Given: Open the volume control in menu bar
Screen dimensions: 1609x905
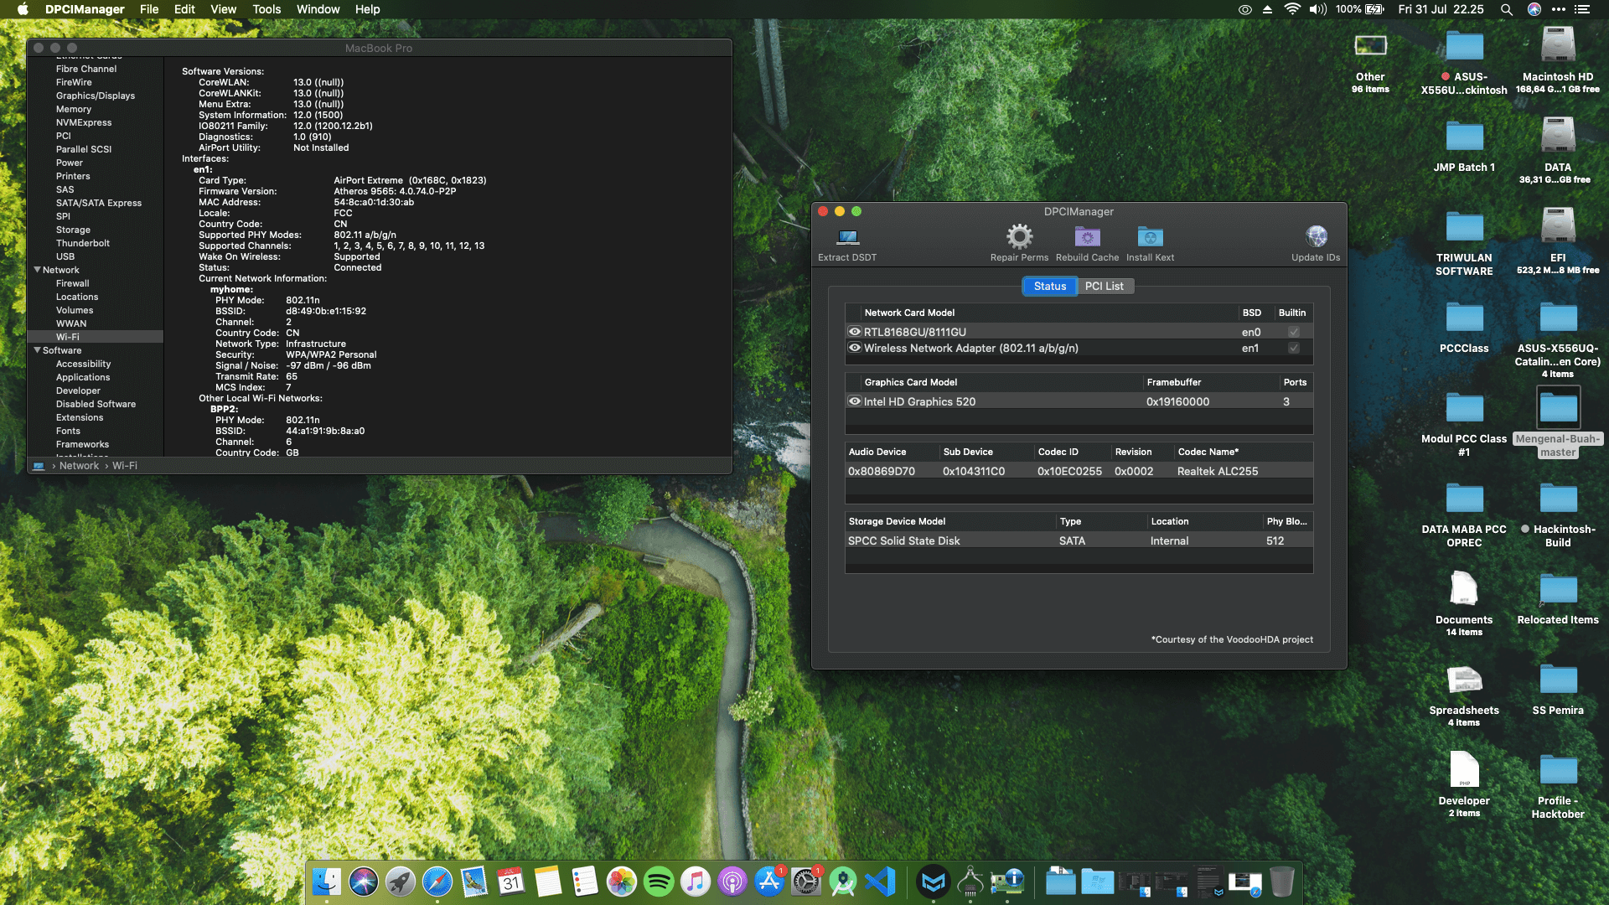Looking at the screenshot, I should click(1317, 9).
